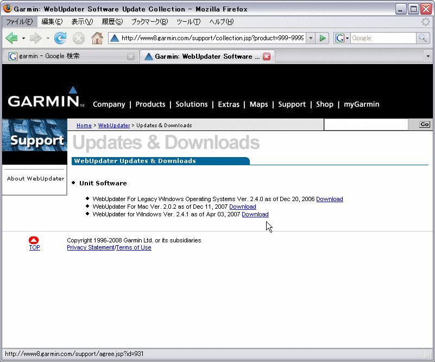Click the Garmin logo
This screenshot has height=362, width=435.
45,97
